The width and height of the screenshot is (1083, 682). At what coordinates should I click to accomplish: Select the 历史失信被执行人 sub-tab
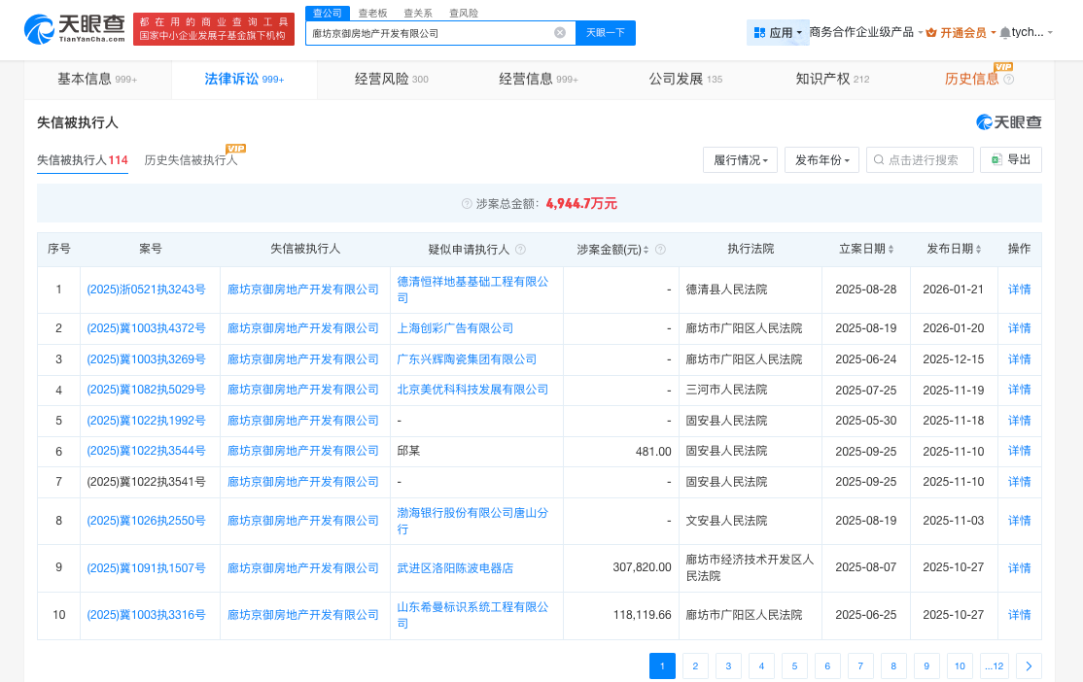(191, 160)
